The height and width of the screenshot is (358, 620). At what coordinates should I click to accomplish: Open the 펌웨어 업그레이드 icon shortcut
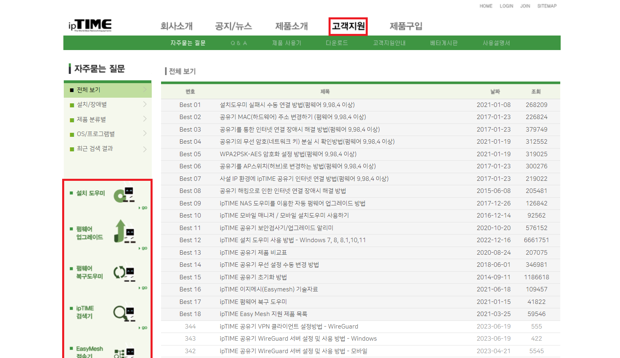pos(124,232)
